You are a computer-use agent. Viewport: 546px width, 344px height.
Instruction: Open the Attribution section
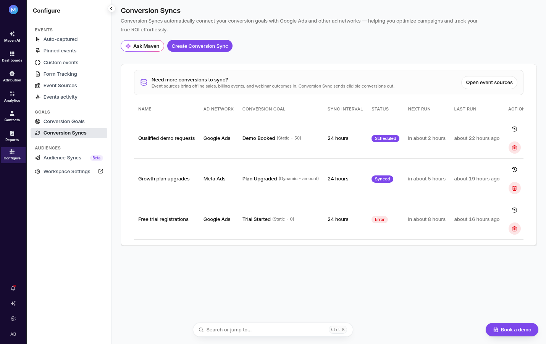tap(12, 76)
